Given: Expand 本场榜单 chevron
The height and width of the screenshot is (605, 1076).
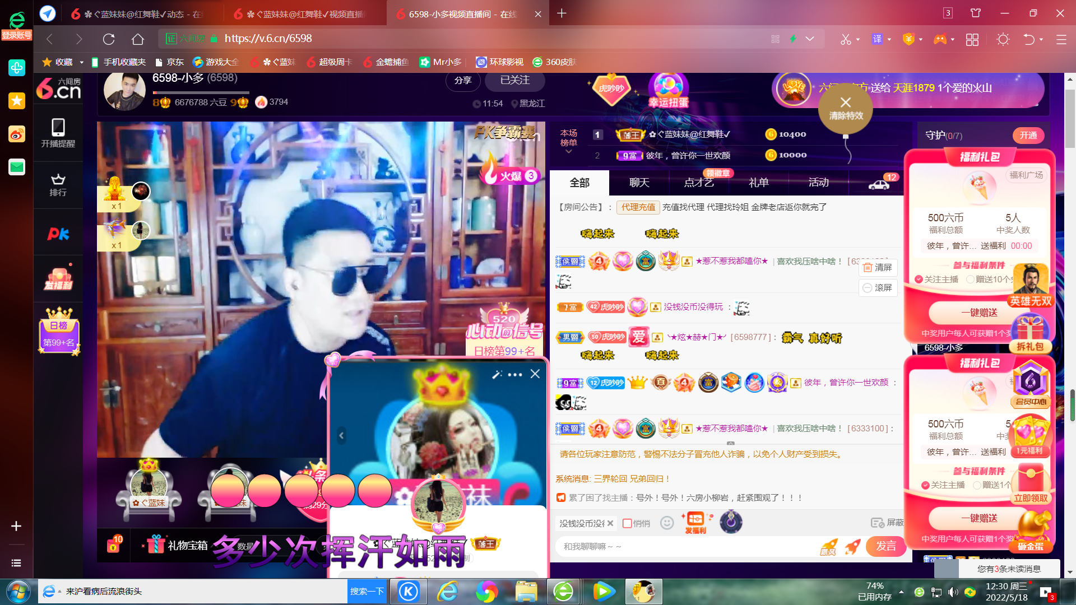Looking at the screenshot, I should coord(568,152).
